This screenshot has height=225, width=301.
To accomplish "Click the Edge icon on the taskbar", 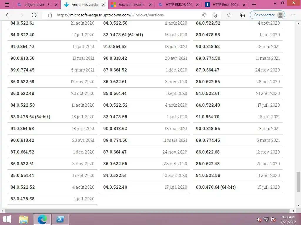I will (42, 219).
